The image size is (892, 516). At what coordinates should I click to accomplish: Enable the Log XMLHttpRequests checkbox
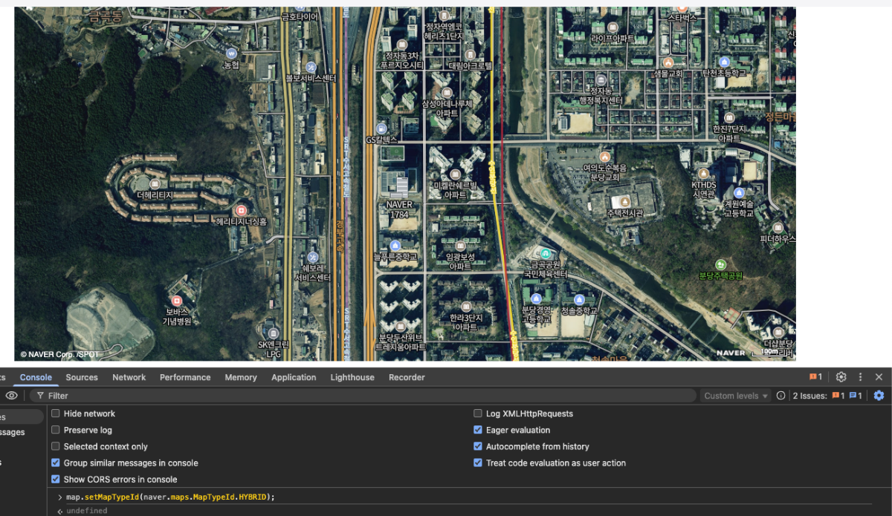click(x=478, y=414)
